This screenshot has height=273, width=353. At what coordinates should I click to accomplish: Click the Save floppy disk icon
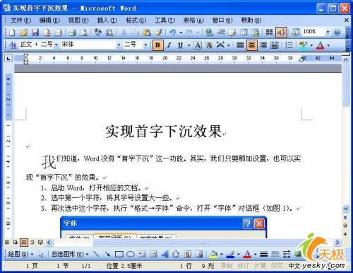pos(35,32)
